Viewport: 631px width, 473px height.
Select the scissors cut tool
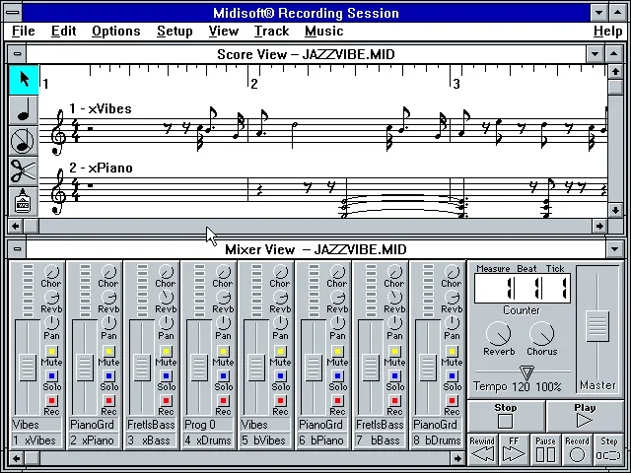[x=24, y=171]
